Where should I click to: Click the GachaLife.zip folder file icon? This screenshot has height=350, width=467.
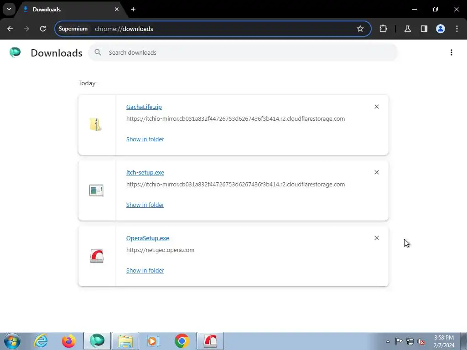coord(96,124)
